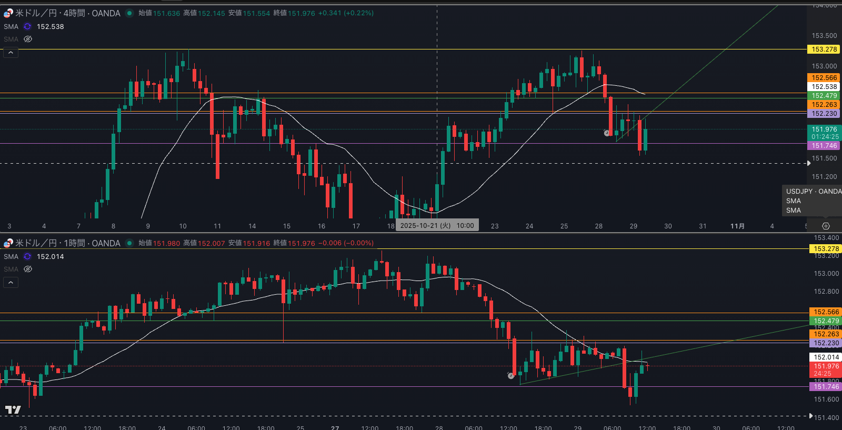Click the 米ドル/円 4時間 OANDA symbol title
Image resolution: width=842 pixels, height=430 pixels.
coord(67,13)
